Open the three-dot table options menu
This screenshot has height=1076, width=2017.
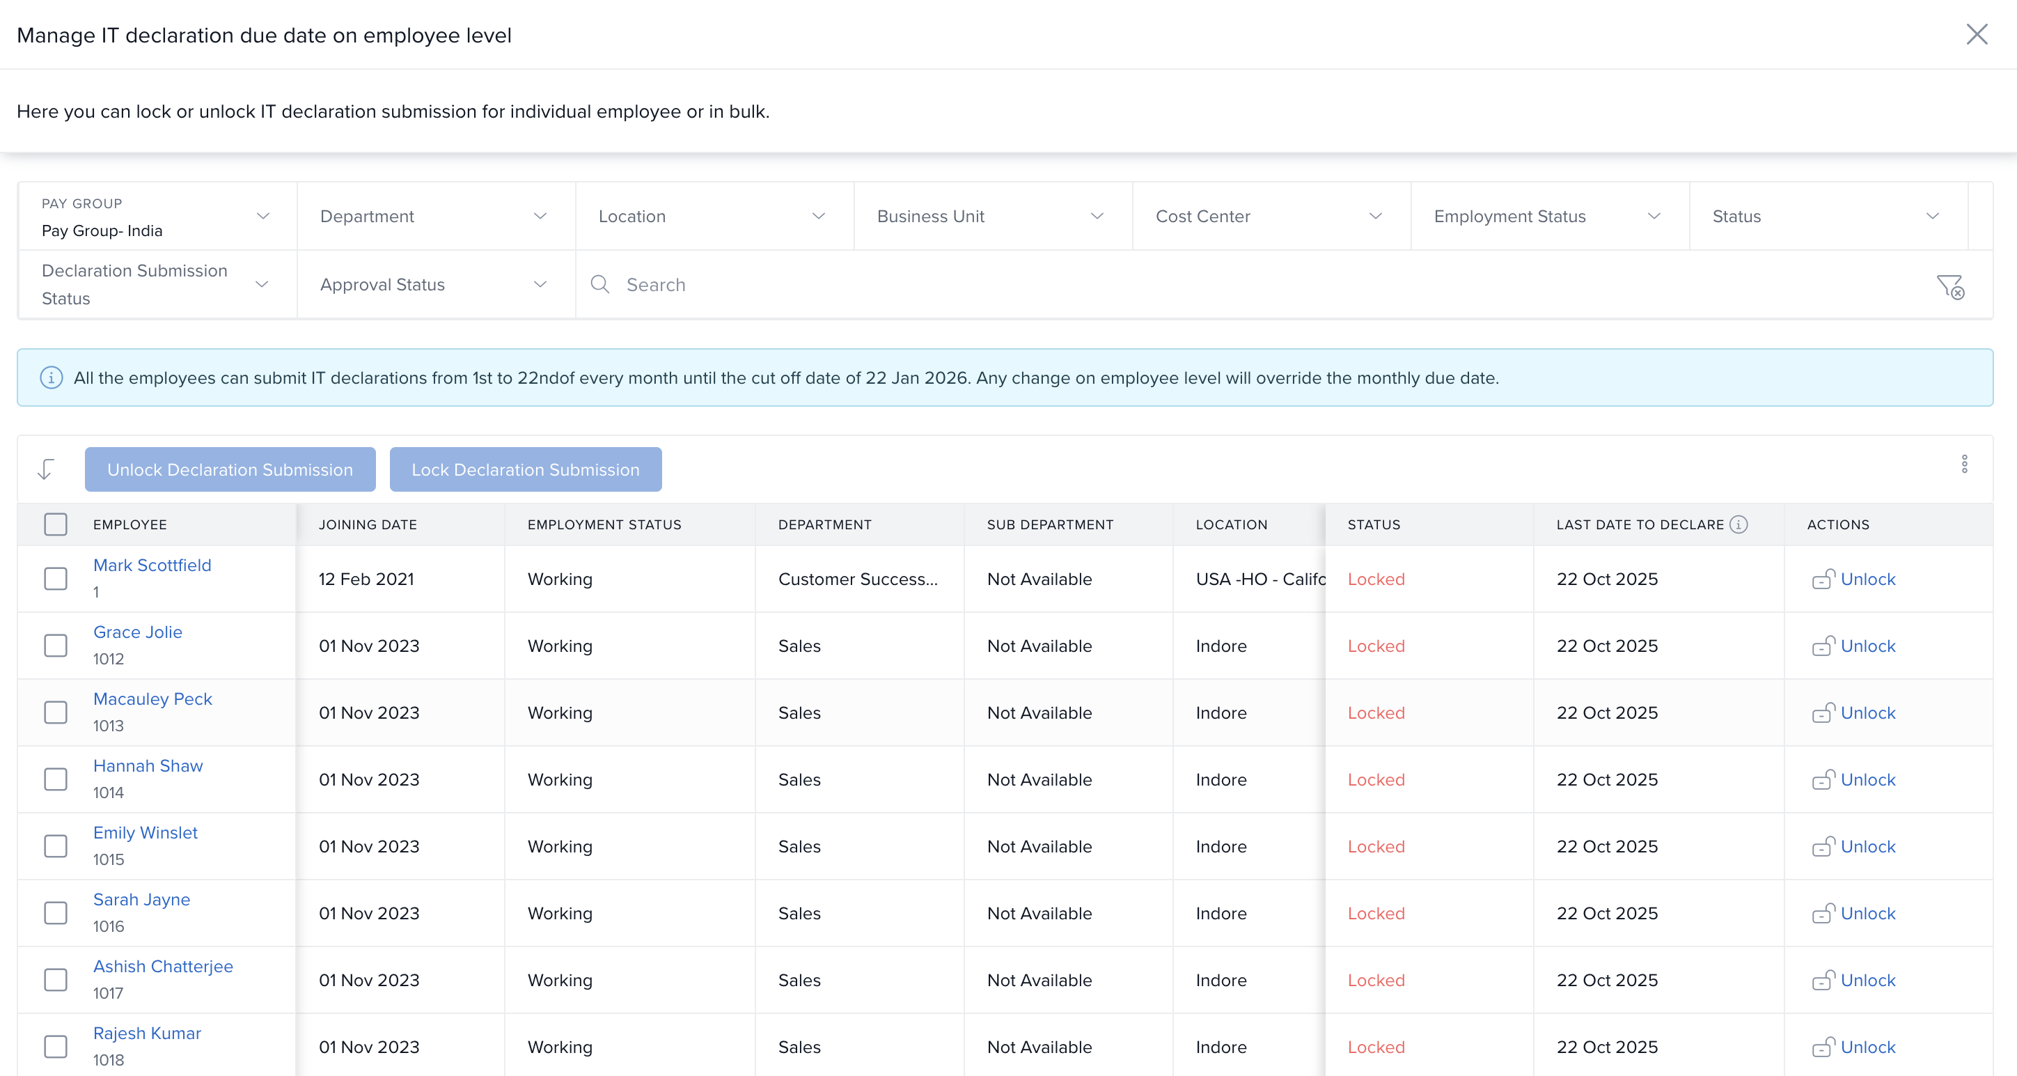pos(1964,465)
